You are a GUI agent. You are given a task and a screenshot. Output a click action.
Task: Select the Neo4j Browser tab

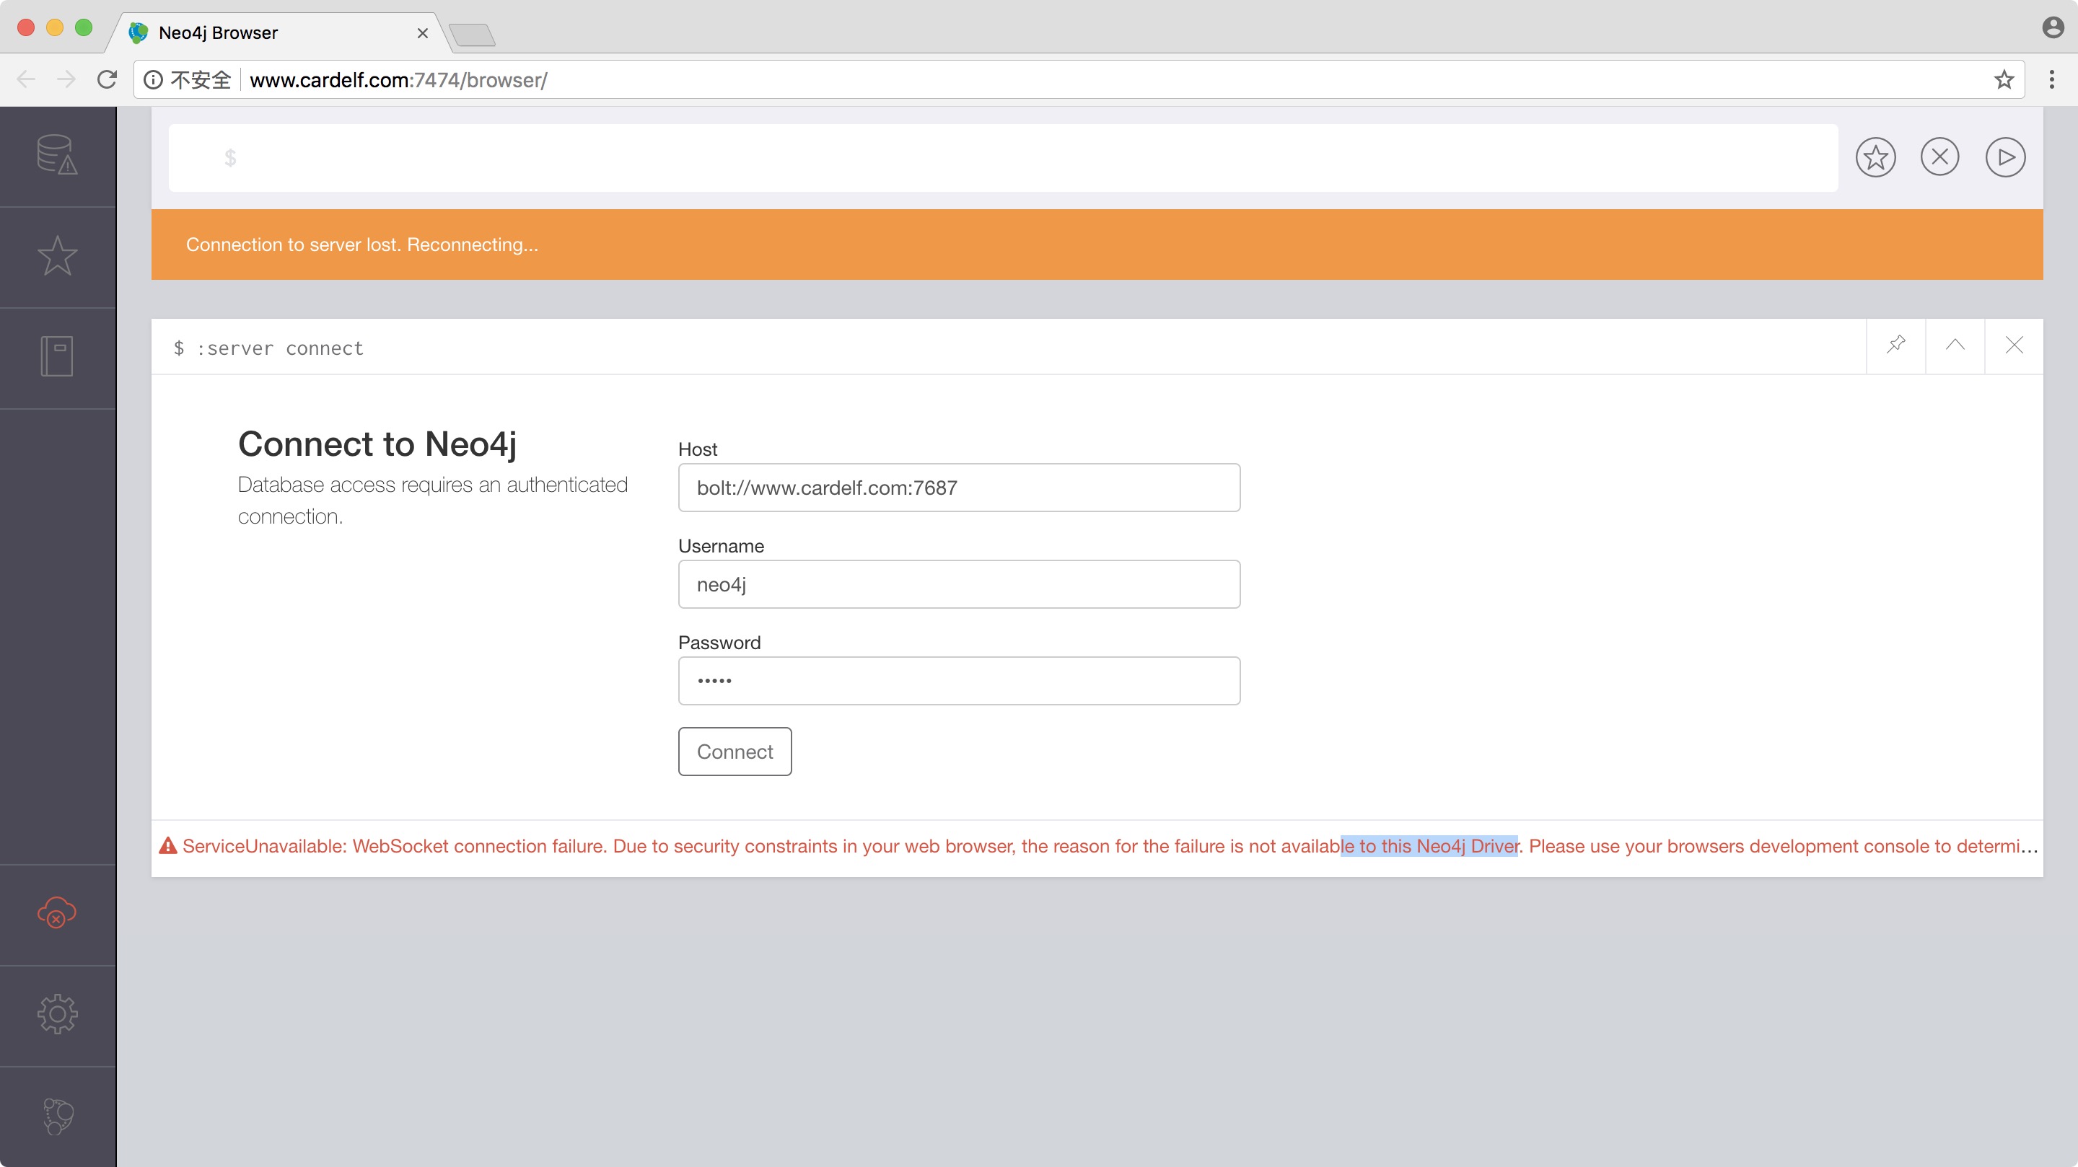[279, 33]
